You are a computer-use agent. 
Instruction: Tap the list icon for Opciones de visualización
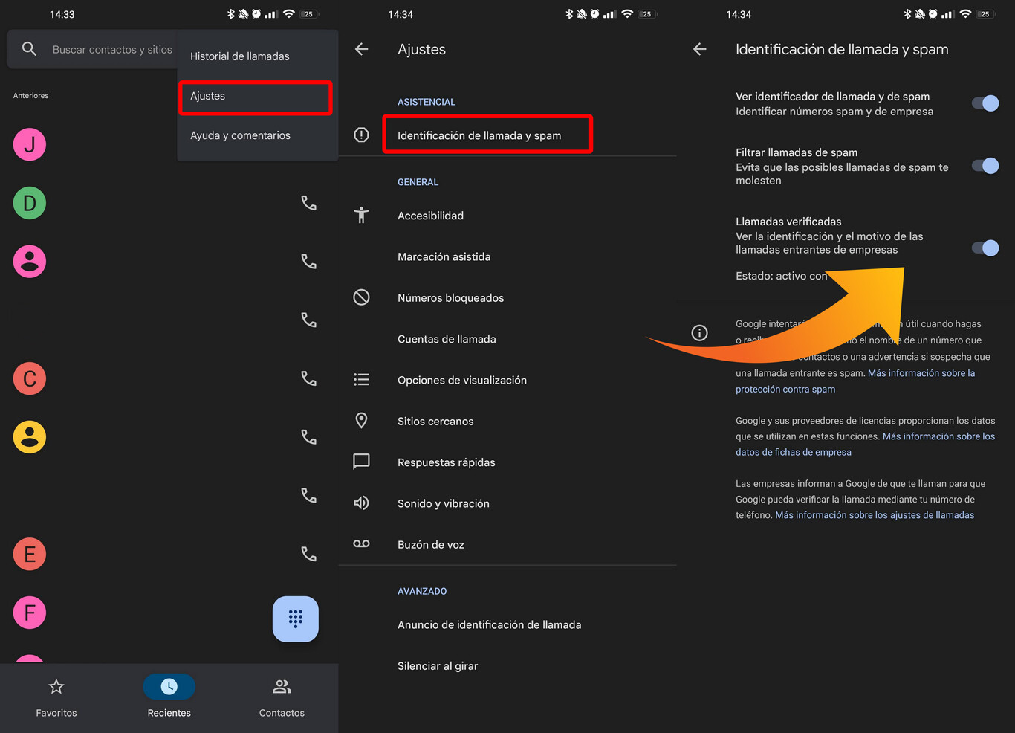[x=361, y=380]
